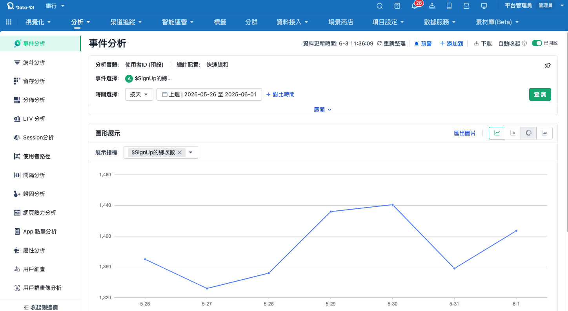Go to 標籤 tab
The image size is (568, 311).
[220, 22]
